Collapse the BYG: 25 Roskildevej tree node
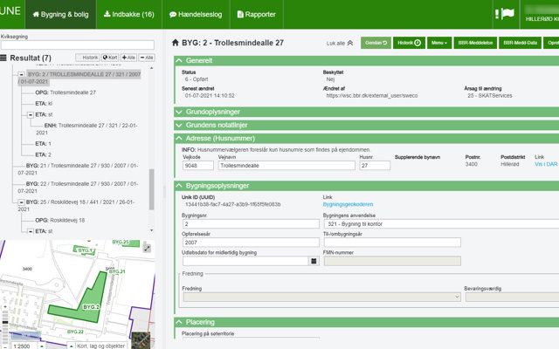 pos(21,202)
